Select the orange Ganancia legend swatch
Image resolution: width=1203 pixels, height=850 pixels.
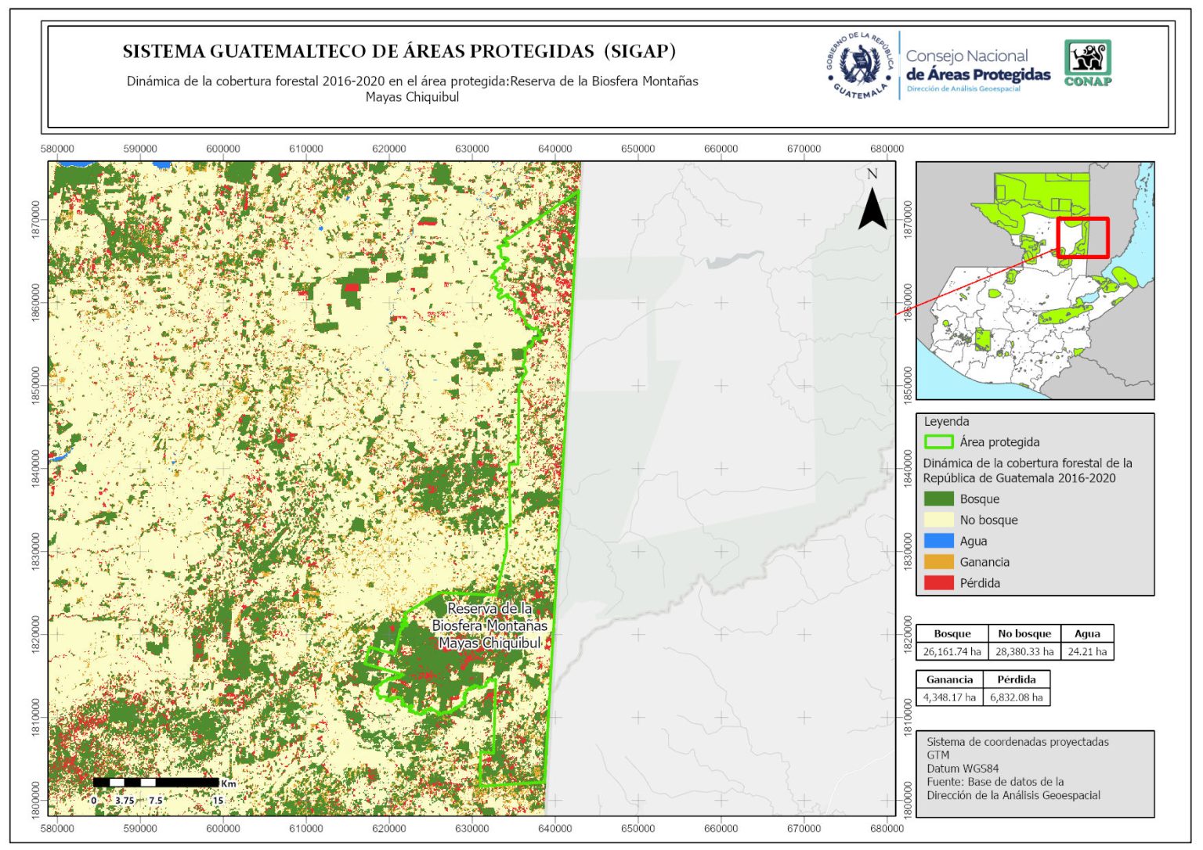pos(938,562)
